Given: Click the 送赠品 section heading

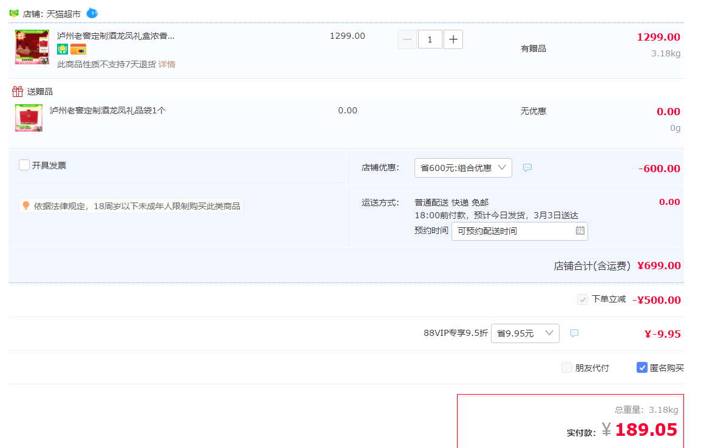Looking at the screenshot, I should (x=40, y=92).
